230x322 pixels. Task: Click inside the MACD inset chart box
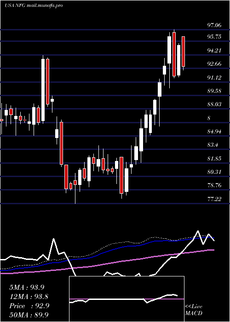pyautogui.click(x=126, y=299)
